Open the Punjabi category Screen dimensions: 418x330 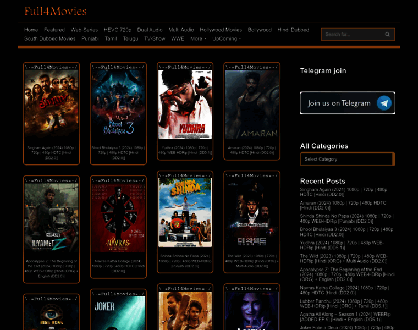90,38
